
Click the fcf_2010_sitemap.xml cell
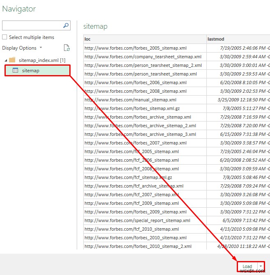[x=145, y=229]
